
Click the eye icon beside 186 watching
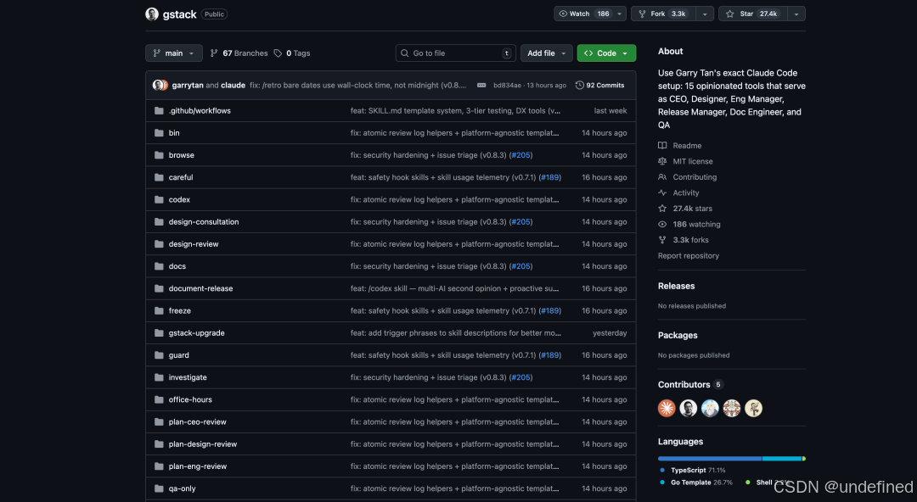click(662, 225)
